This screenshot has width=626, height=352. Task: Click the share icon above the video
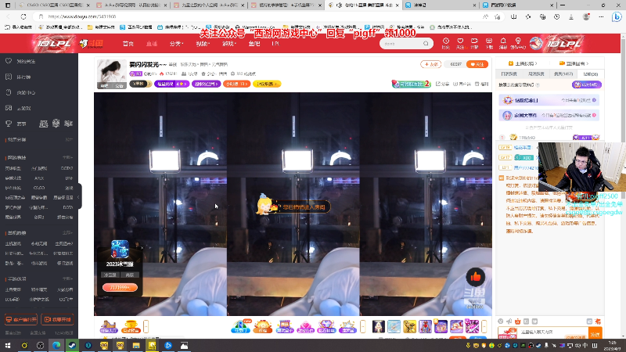(x=442, y=84)
